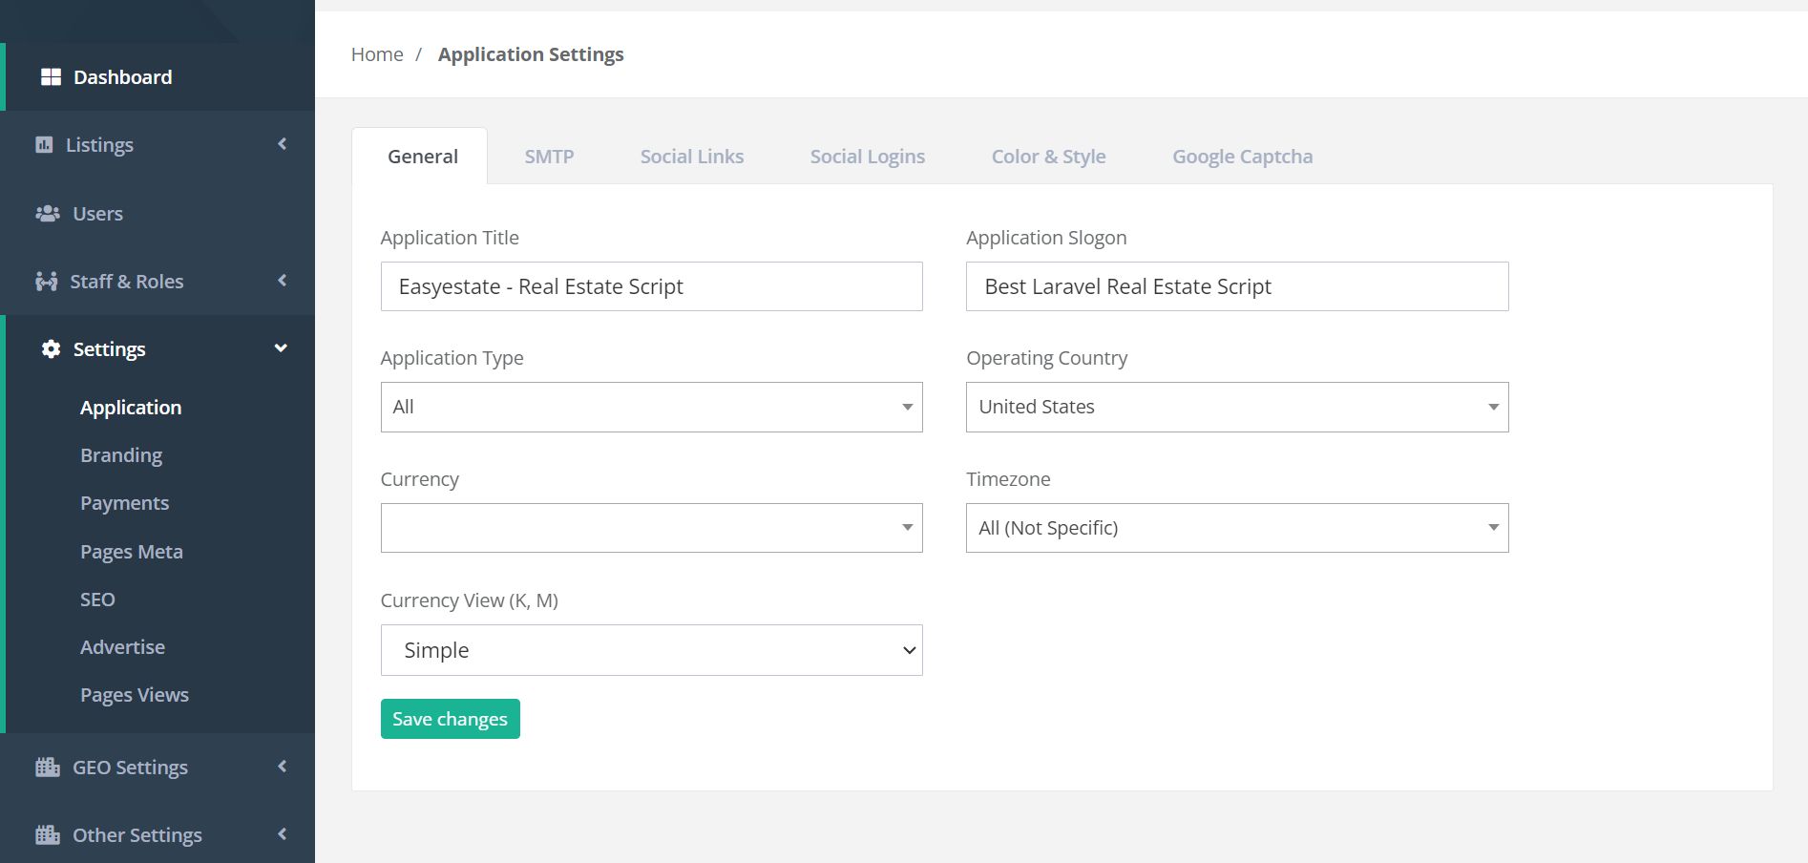Click the Settings gear icon
This screenshot has width=1808, height=863.
(51, 349)
